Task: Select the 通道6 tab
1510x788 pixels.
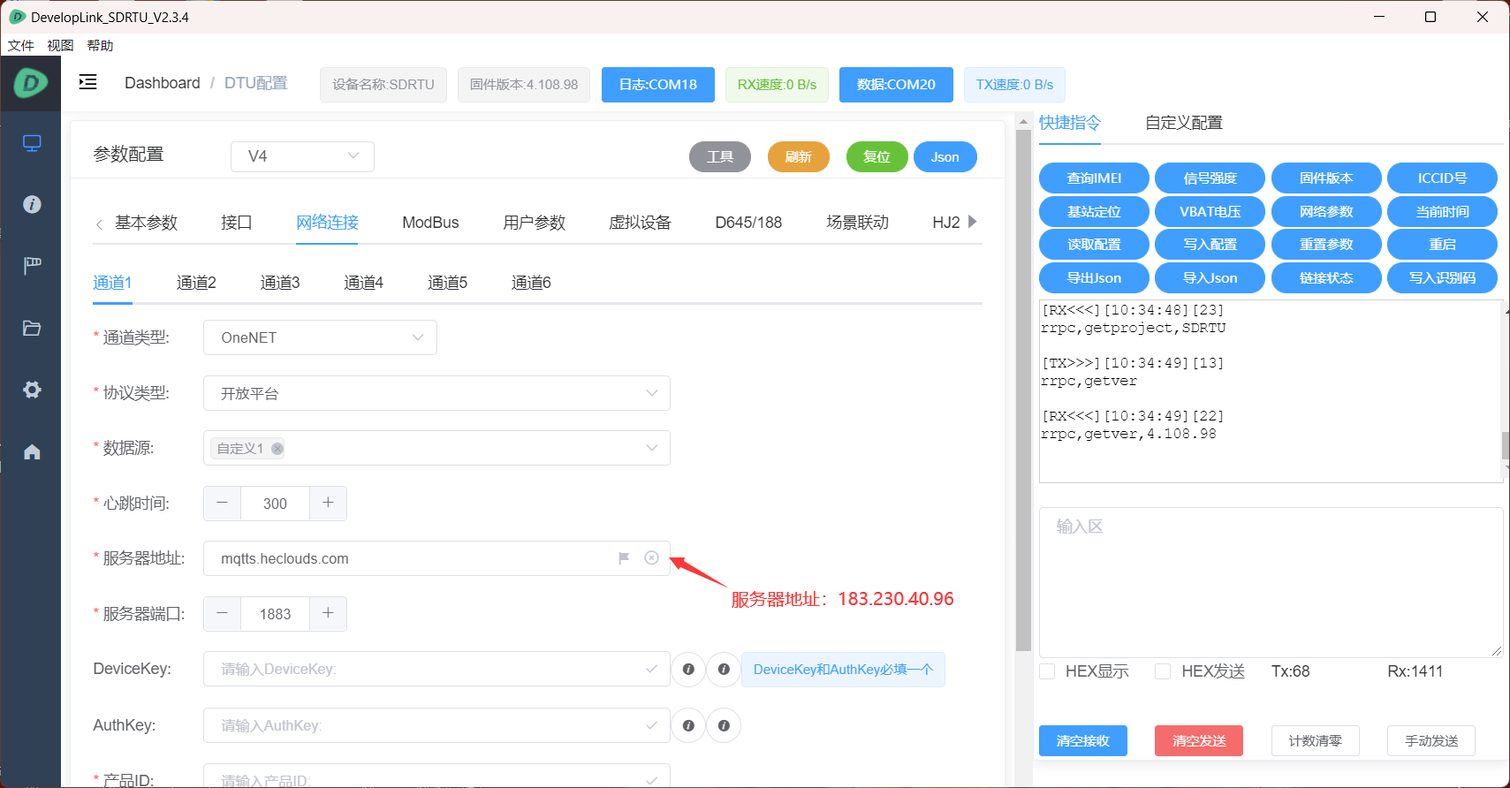Action: [531, 283]
